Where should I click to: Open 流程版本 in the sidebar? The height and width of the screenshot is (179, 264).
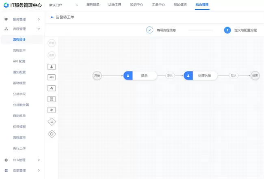click(19, 50)
